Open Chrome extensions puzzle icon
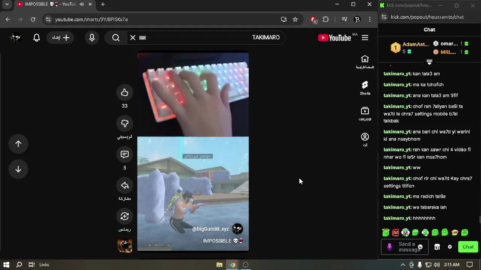The width and height of the screenshot is (481, 270). [326, 19]
